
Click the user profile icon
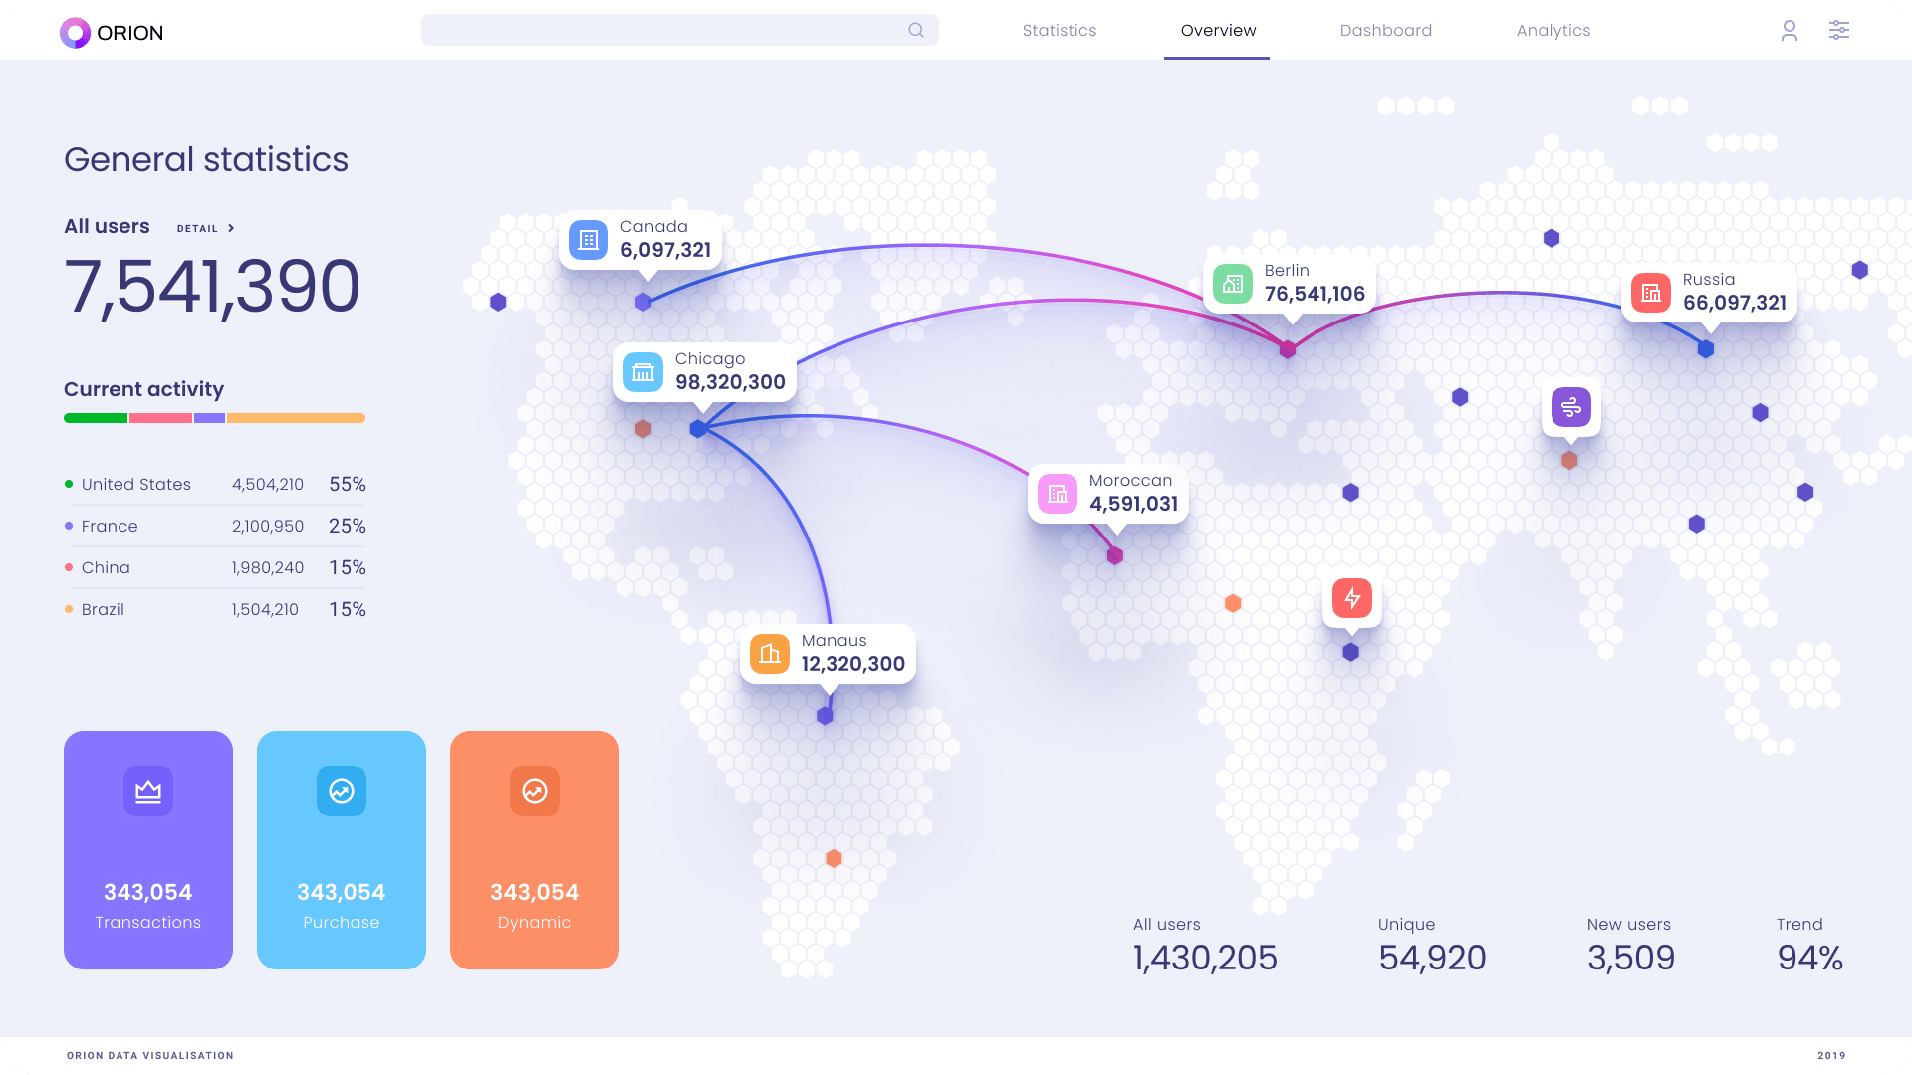point(1789,31)
